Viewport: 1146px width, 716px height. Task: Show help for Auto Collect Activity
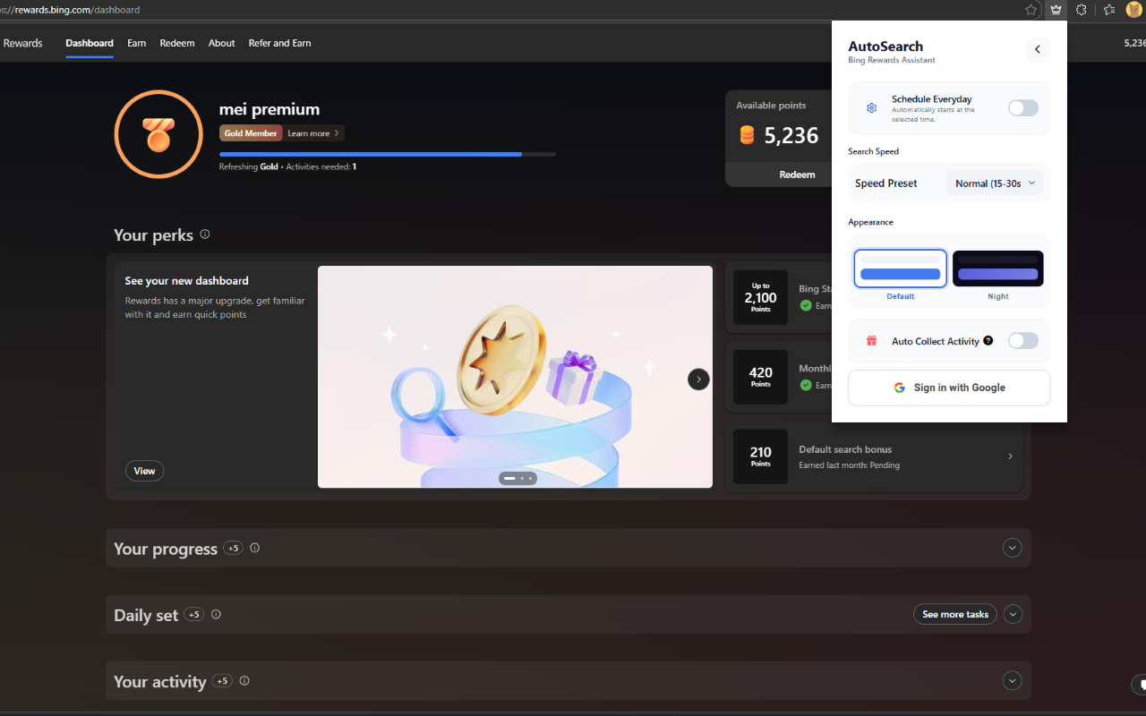[x=988, y=341]
